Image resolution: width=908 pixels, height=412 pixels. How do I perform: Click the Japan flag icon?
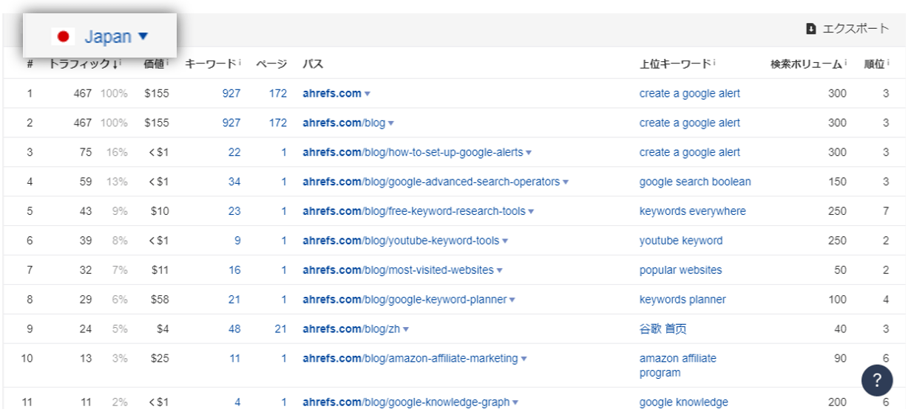64,37
